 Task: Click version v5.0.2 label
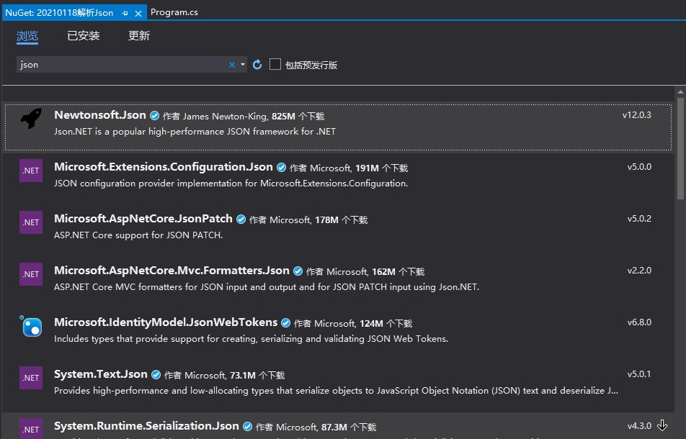click(639, 218)
